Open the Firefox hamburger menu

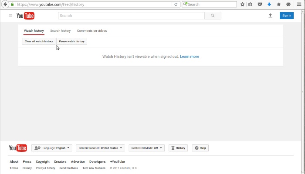point(299,4)
